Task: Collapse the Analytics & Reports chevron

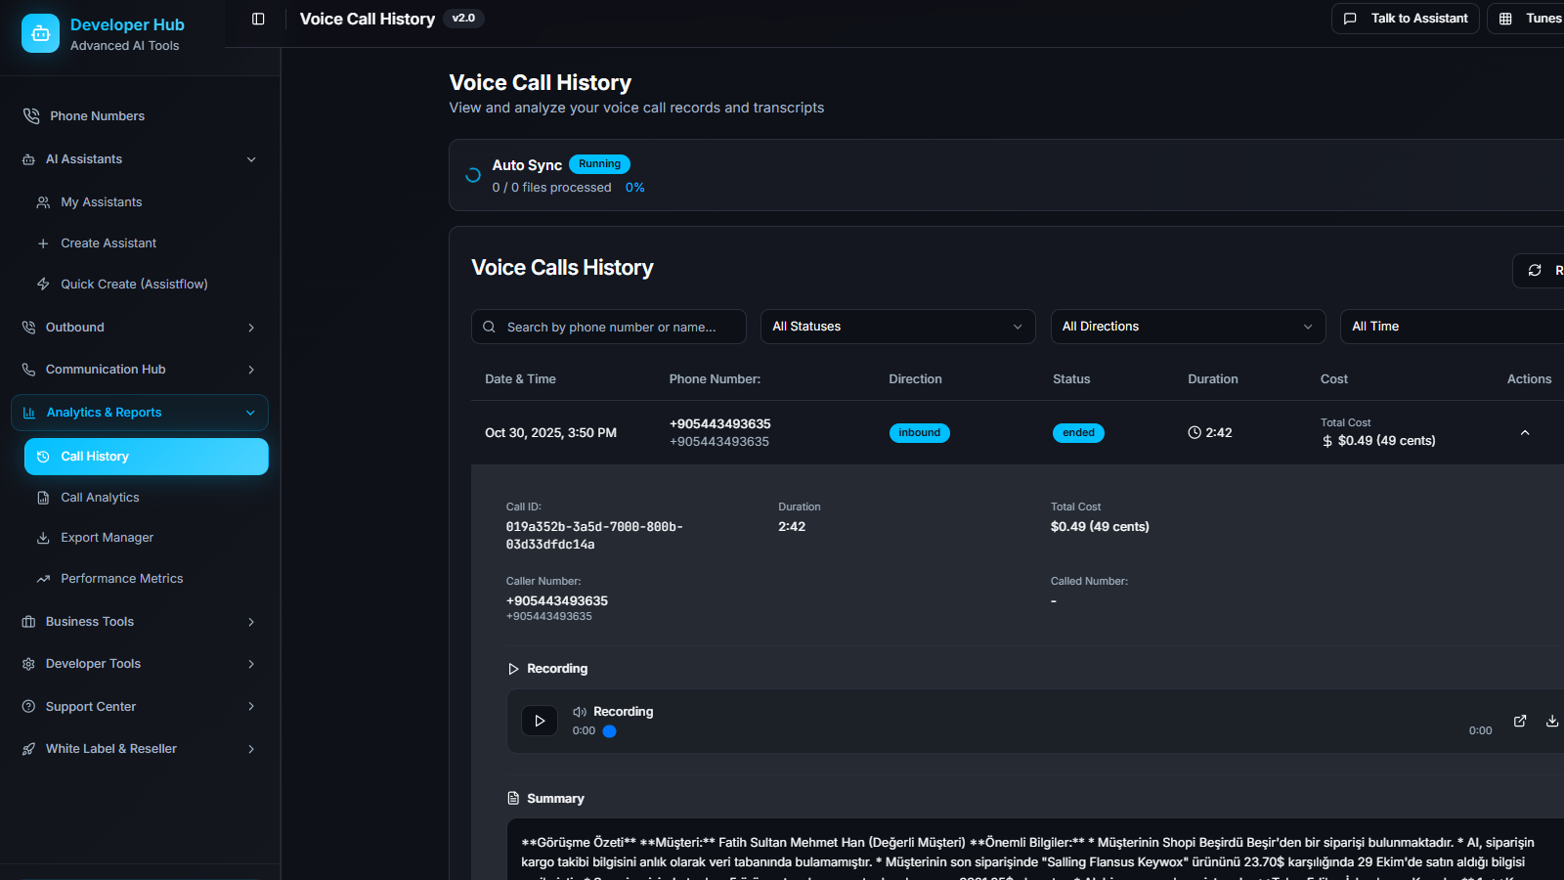Action: pos(250,413)
